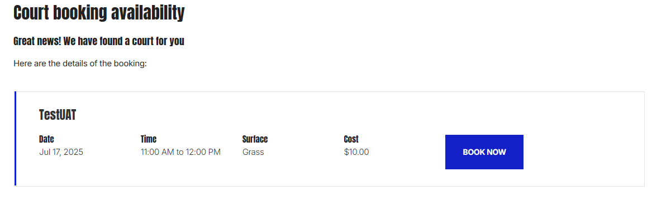Click the 12:00 PM end time
This screenshot has width=671, height=215.
click(x=203, y=152)
